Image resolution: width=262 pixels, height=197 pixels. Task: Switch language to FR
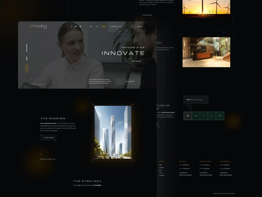point(97,27)
